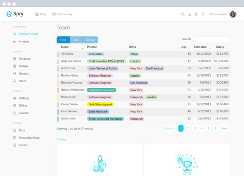
Task: Click Bruno Nash's yellow color marker
Action: tap(58, 98)
